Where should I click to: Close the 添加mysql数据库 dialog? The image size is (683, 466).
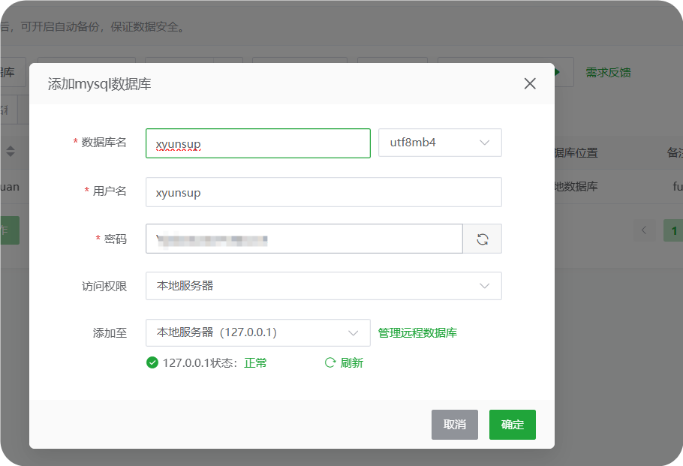(530, 83)
